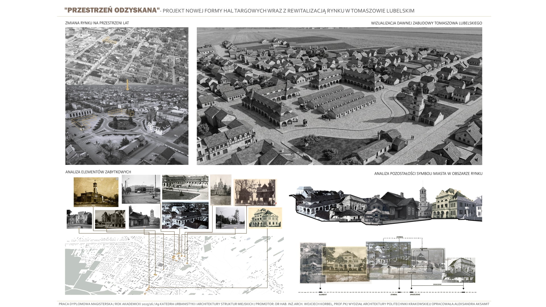This screenshot has height=307, width=546.
Task: Click the Orthodox church with domes photo
Action: 221,190
